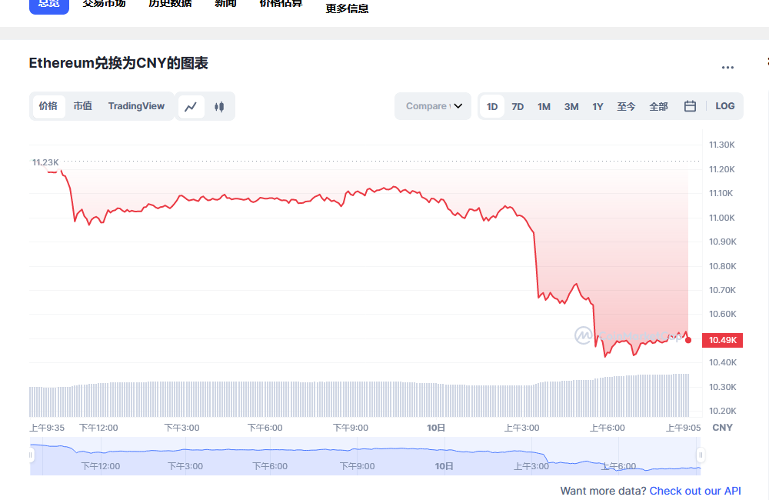
Task: Open the Check out our API link
Action: point(695,491)
